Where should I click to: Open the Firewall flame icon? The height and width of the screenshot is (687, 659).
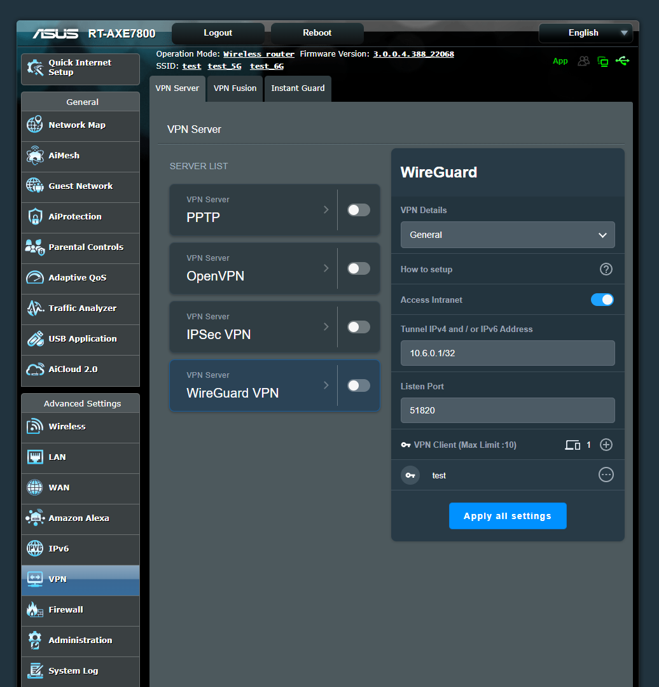pyautogui.click(x=35, y=609)
